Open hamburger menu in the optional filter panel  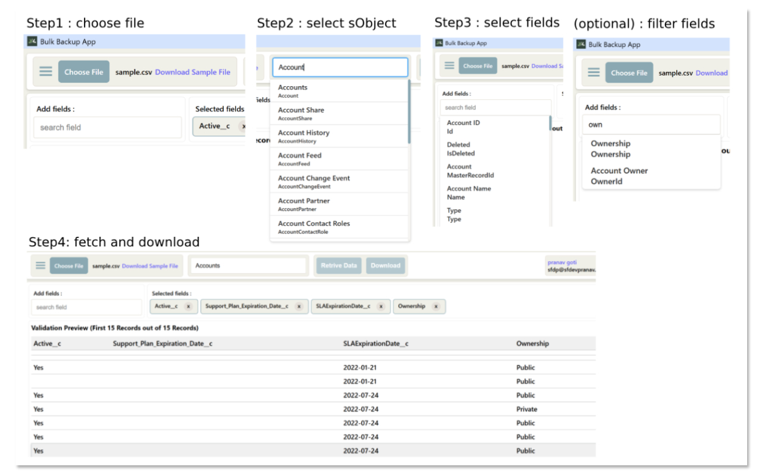click(x=594, y=73)
